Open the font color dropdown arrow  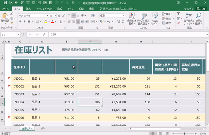coord(56,22)
